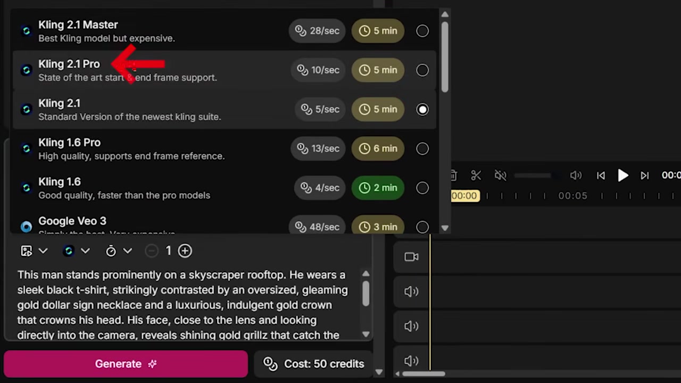
Task: Click the second audio track speaker icon
Action: [411, 326]
